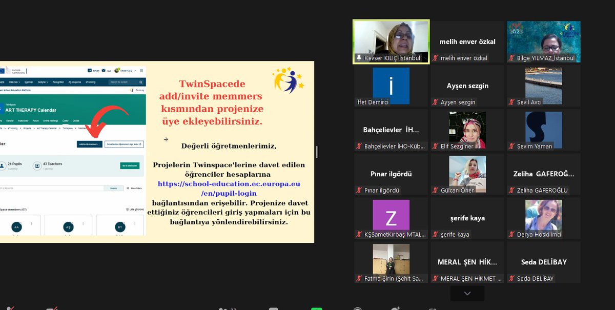Image resolution: width=615 pixels, height=310 pixels.
Task: Open the Materyaller tab in TwinSpace
Action: coord(23,121)
